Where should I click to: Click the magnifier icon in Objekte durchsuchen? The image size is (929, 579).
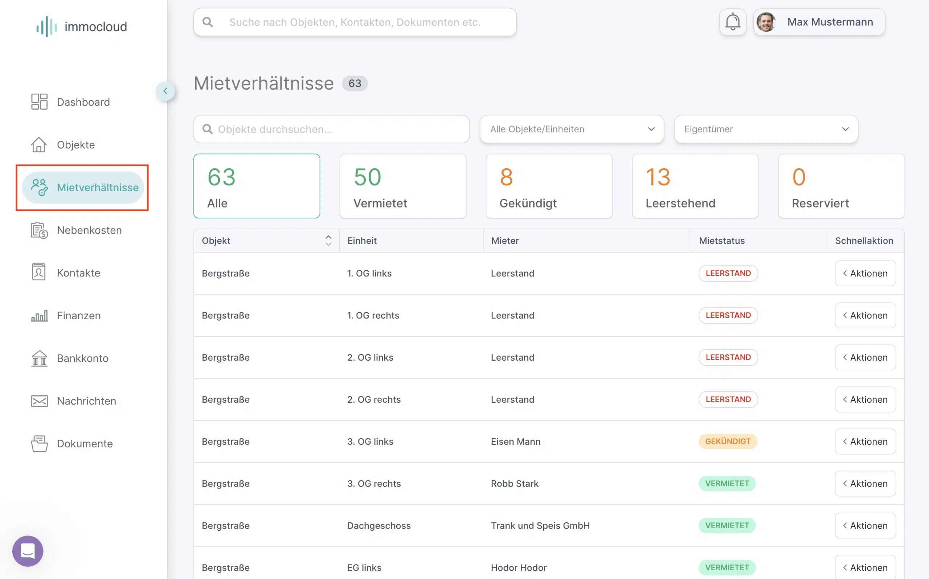[x=208, y=129]
